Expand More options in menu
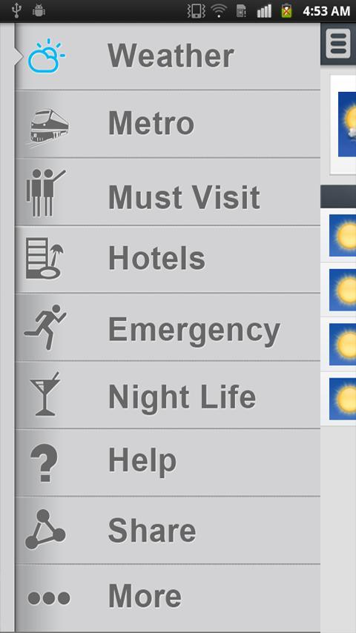The image size is (356, 633). coord(168,598)
